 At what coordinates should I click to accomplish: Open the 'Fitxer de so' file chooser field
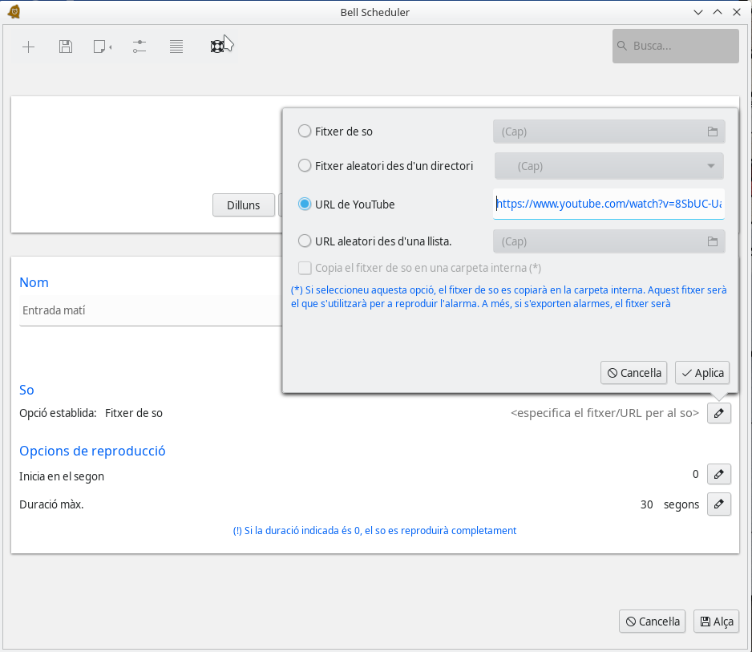point(609,132)
